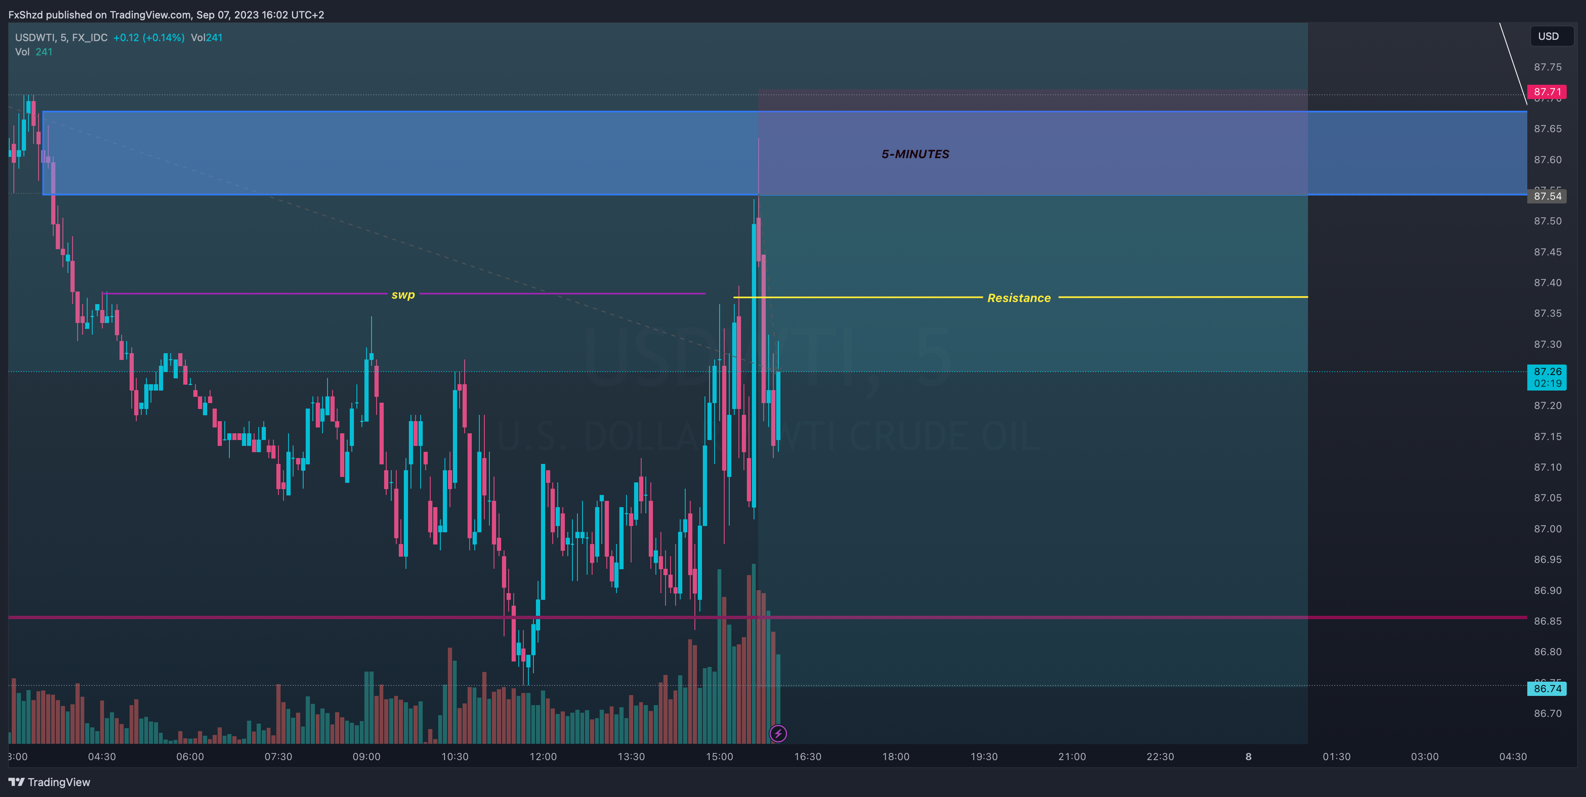The width and height of the screenshot is (1586, 797).
Task: Click the +0.12 (+0.14%) change value
Action: click(149, 38)
